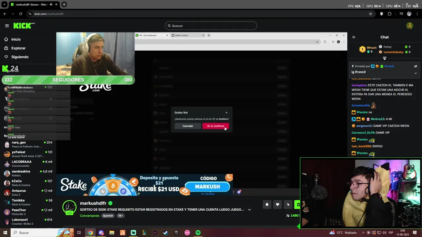
Task: Click the sparkle subscribe icon
Action: click(288, 204)
